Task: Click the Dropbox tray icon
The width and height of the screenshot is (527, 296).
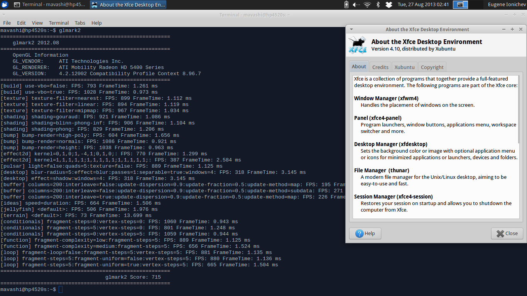Action: 389,5
